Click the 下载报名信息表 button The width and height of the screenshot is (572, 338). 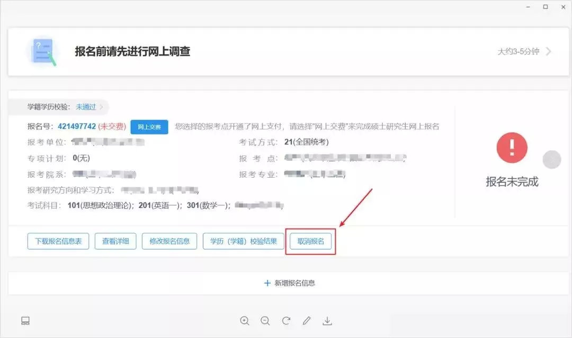point(58,241)
